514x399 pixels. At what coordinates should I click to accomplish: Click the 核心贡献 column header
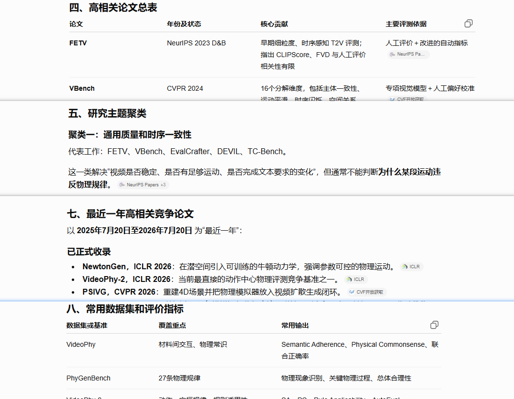tap(274, 24)
